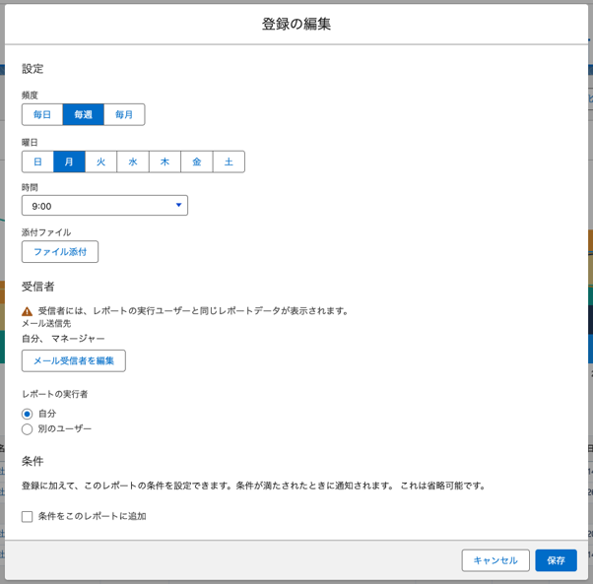Click the 条件 section heading
This screenshot has width=593, height=584.
[x=33, y=461]
